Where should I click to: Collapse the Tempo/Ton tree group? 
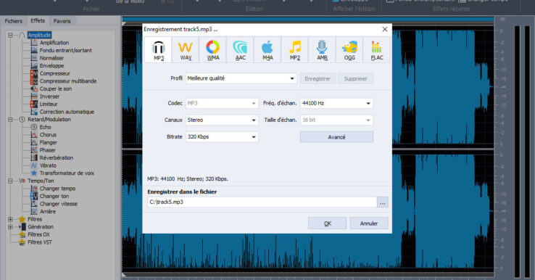click(10, 181)
